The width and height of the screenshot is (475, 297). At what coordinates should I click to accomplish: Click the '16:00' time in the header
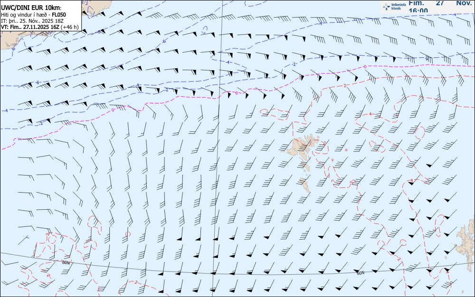tap(418, 11)
